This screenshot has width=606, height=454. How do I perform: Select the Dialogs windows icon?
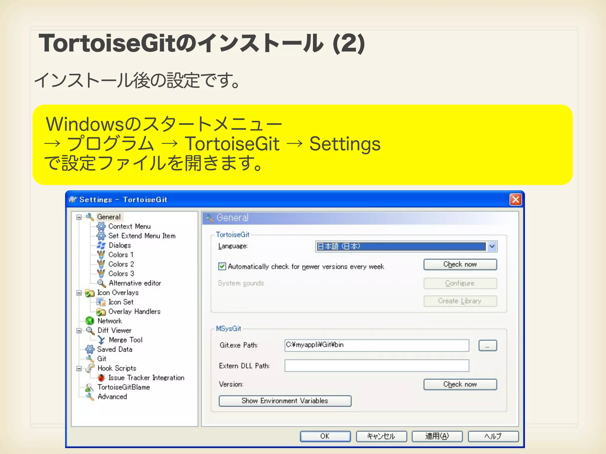click(101, 245)
